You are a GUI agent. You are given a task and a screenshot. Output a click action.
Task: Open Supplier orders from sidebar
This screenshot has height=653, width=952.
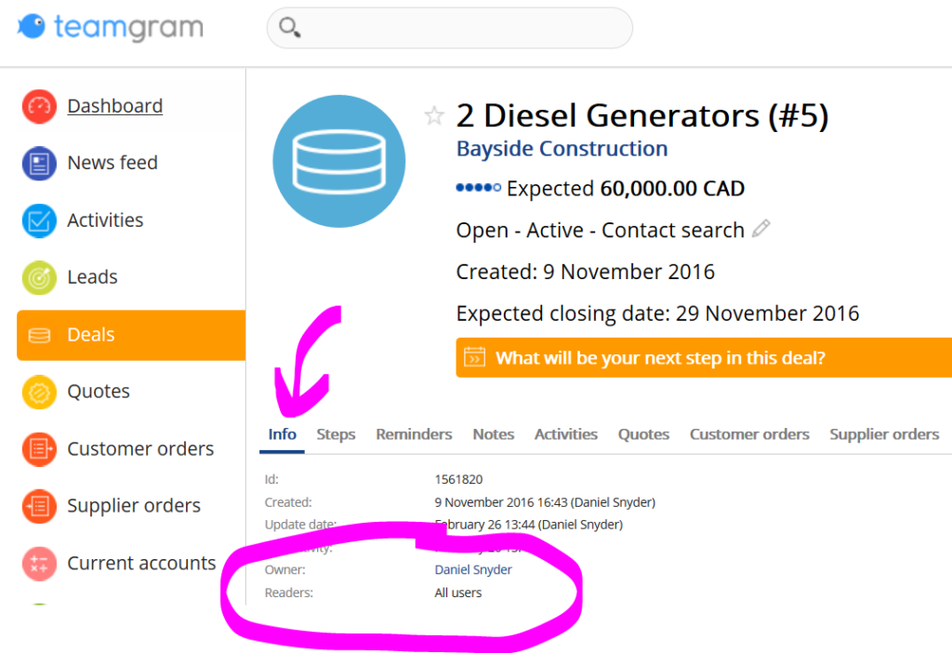[134, 505]
